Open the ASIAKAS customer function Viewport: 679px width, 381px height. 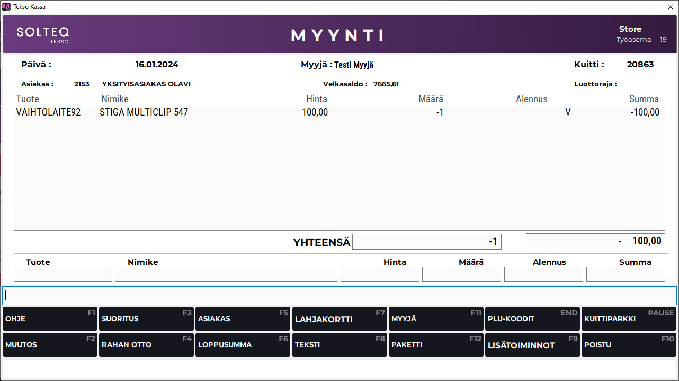point(243,319)
